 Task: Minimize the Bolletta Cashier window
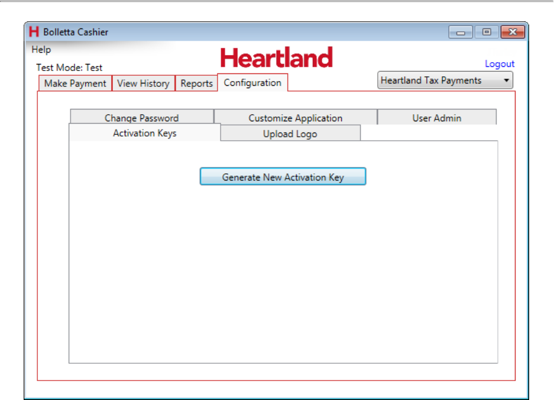[x=461, y=32]
